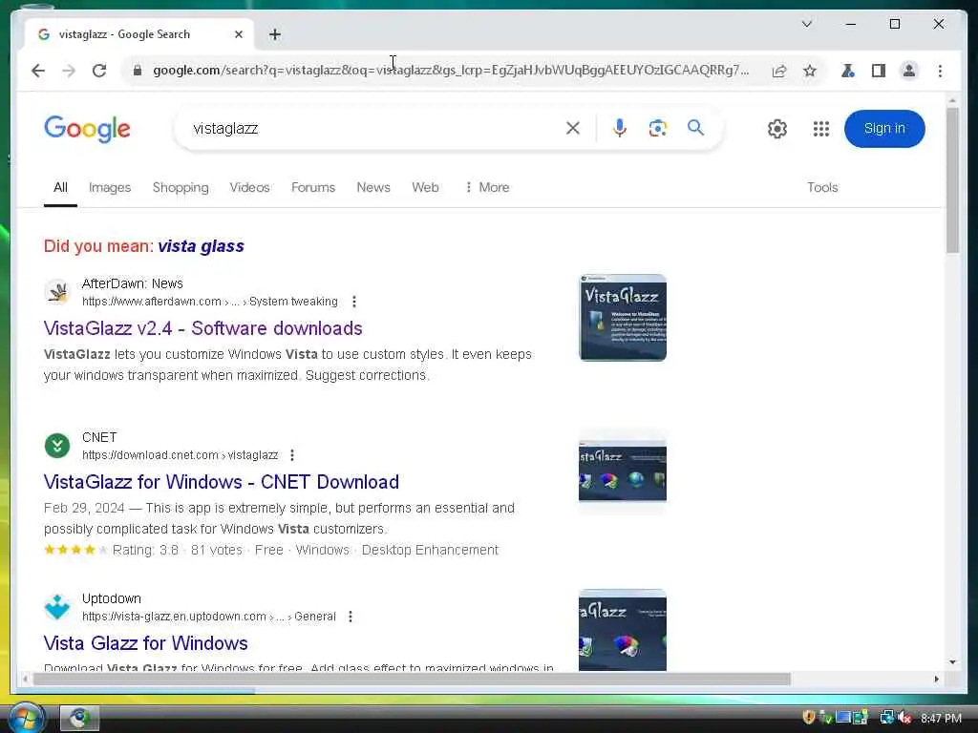Click the CNET site favicon
Image resolution: width=978 pixels, height=733 pixels.
tap(57, 446)
